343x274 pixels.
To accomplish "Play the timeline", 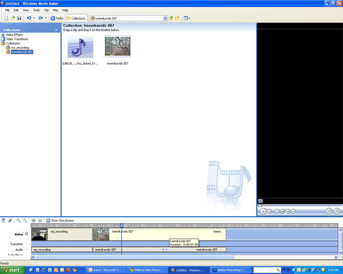I will click(x=40, y=221).
